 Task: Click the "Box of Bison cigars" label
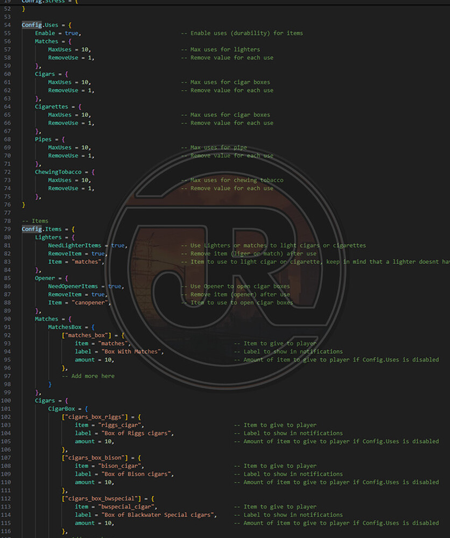click(x=136, y=474)
